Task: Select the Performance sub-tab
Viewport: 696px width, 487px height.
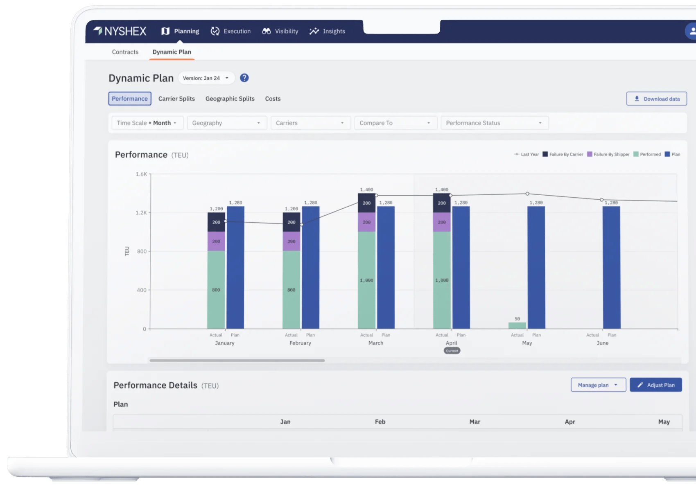Action: 130,99
